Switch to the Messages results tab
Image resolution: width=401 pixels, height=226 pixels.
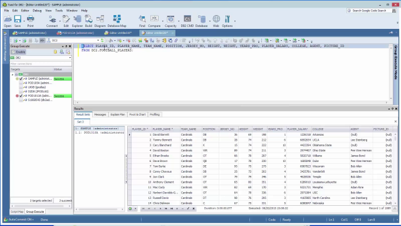[x=100, y=114]
